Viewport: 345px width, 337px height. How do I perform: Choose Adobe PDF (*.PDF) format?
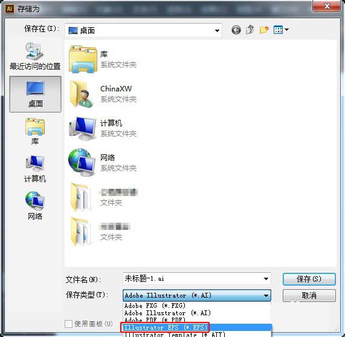[197, 320]
